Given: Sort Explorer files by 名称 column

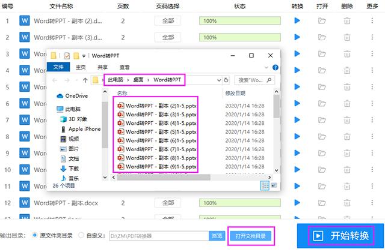Looking at the screenshot, I should [122, 93].
